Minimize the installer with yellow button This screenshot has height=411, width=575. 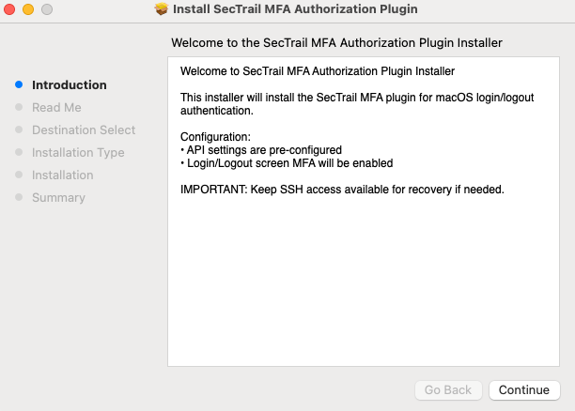pos(28,9)
